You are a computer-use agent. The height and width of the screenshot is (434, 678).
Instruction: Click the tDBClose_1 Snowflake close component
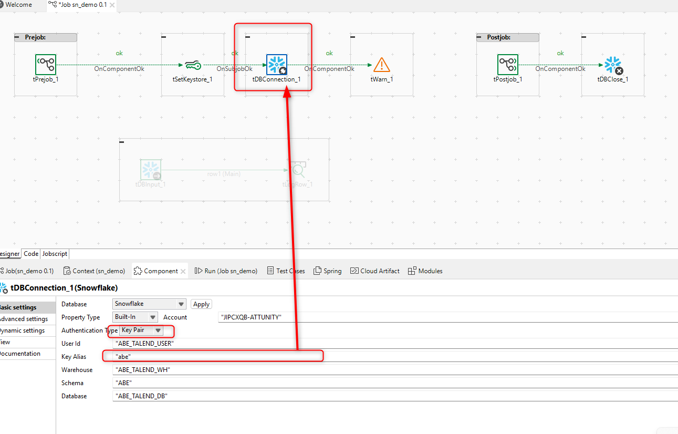pyautogui.click(x=612, y=64)
